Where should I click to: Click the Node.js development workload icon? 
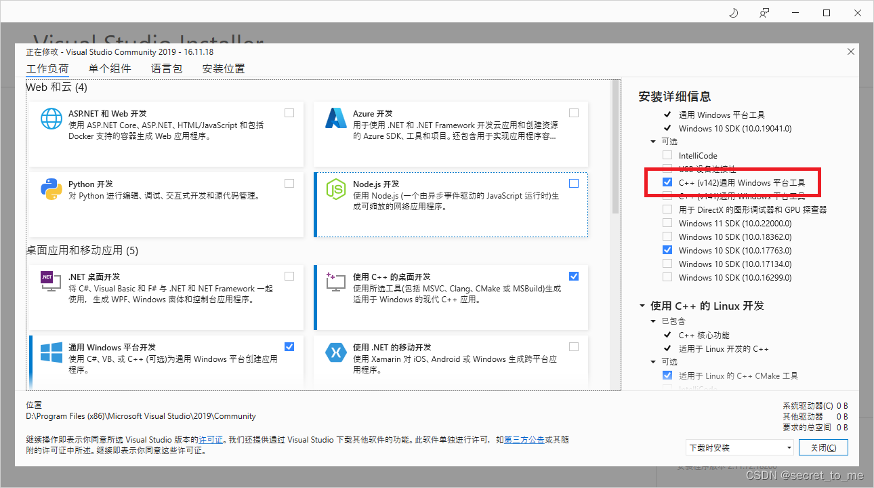pos(336,189)
